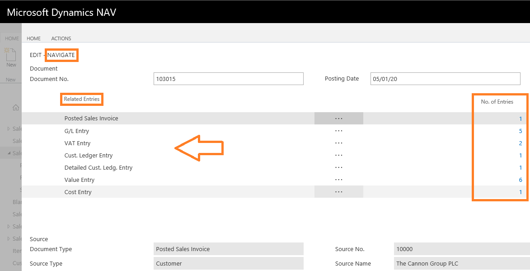Open the ellipsis menu for Detailed Cust. Ledg. Entry
Viewport: 530px width, 271px height.
[339, 167]
